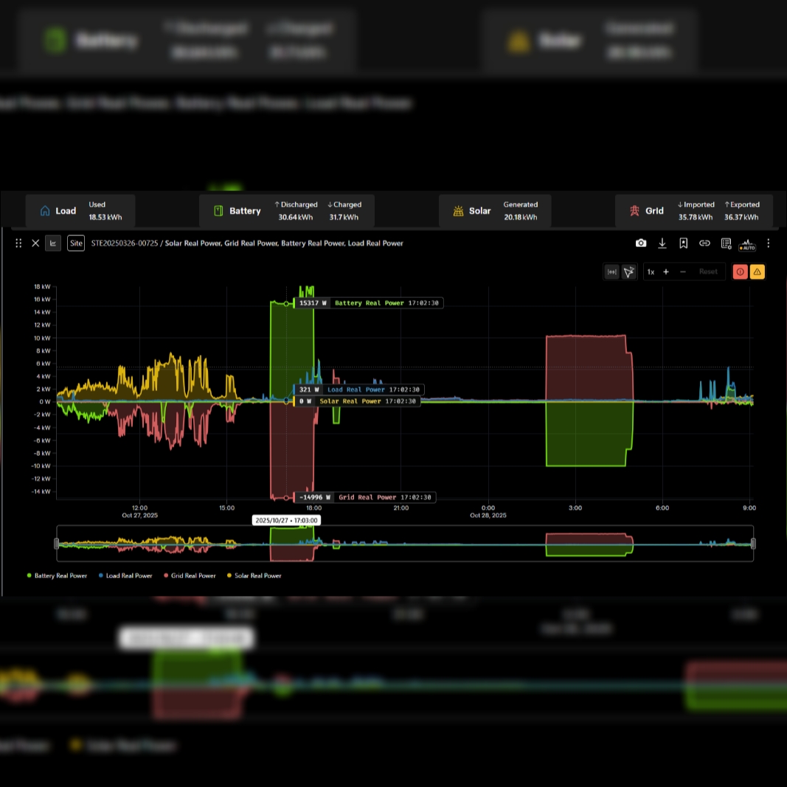Click the drag handle dots icon
This screenshot has height=787, width=787.
tap(18, 243)
